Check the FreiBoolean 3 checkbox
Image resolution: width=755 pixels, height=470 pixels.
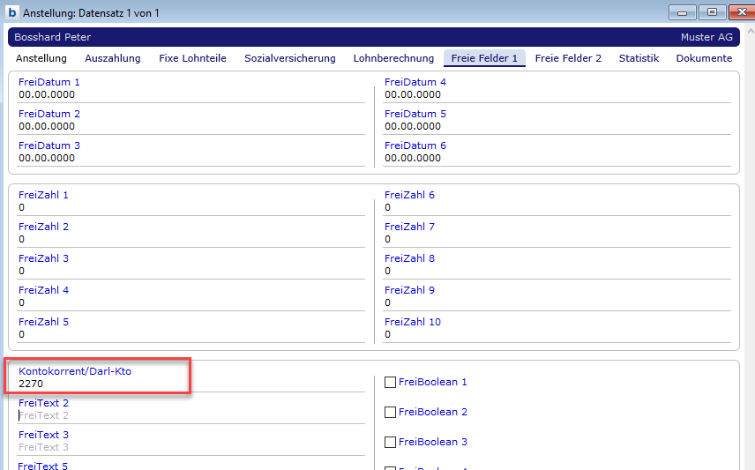[x=391, y=443]
